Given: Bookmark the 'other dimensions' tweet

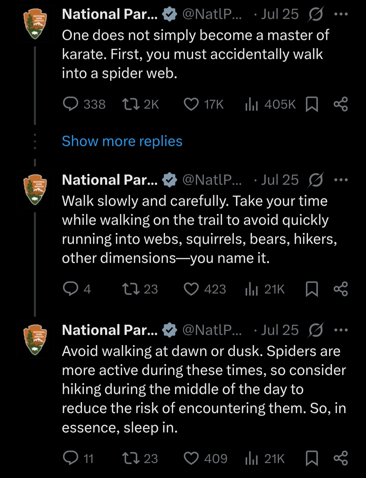Looking at the screenshot, I should (312, 289).
